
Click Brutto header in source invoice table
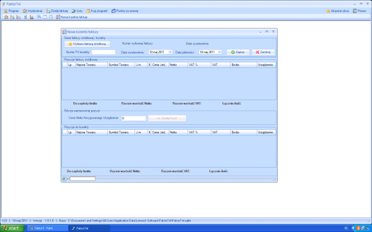pos(244,65)
